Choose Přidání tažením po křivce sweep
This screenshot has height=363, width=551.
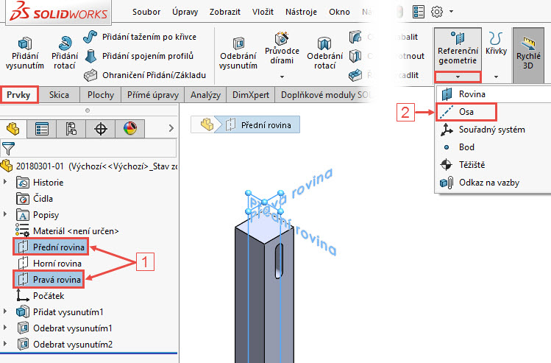[140, 37]
